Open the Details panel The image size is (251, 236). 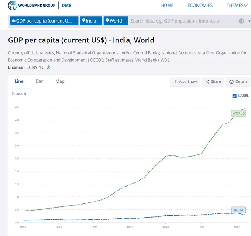tap(238, 82)
